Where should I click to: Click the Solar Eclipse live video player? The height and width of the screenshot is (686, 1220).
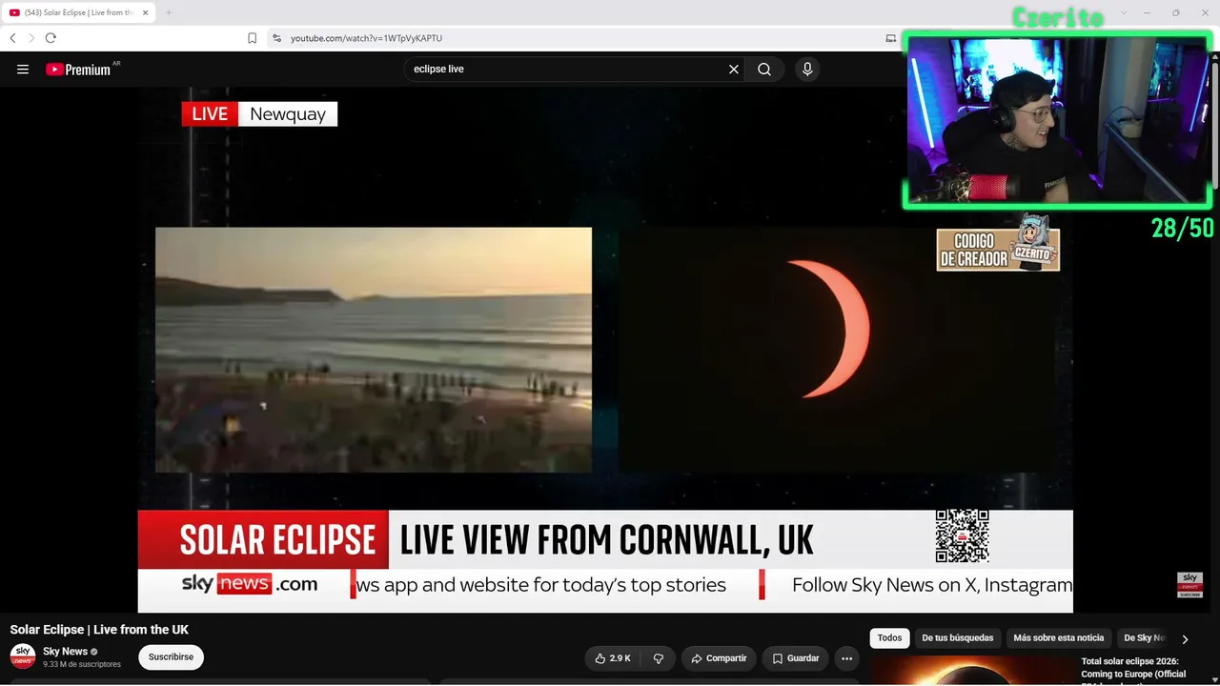[605, 350]
